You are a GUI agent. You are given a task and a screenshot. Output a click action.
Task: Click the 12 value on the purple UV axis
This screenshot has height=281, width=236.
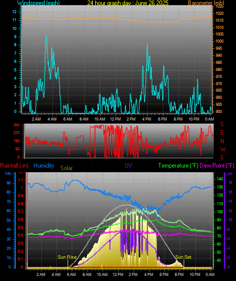click(230, 211)
